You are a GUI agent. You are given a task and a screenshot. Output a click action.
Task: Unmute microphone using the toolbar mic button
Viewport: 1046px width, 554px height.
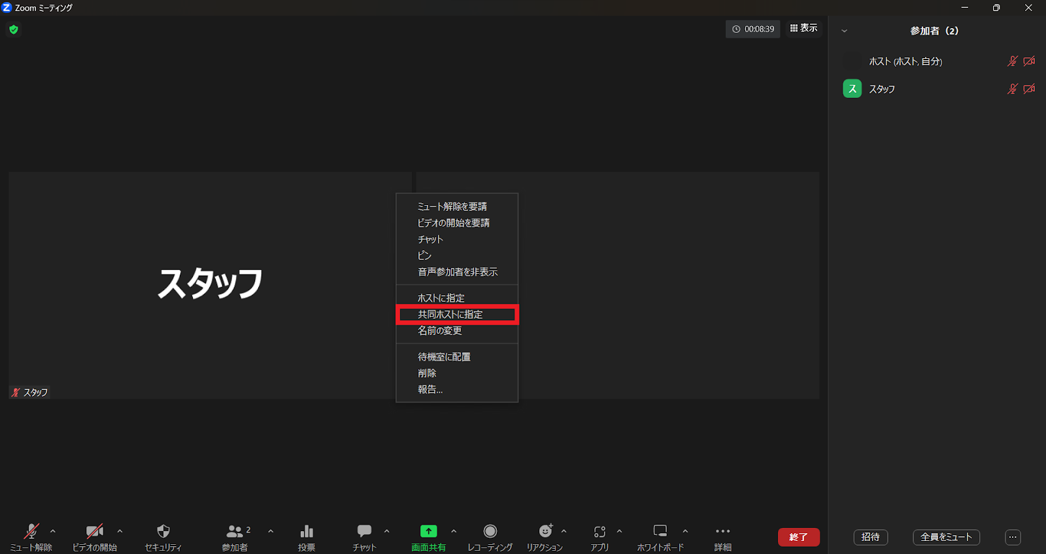(x=31, y=532)
